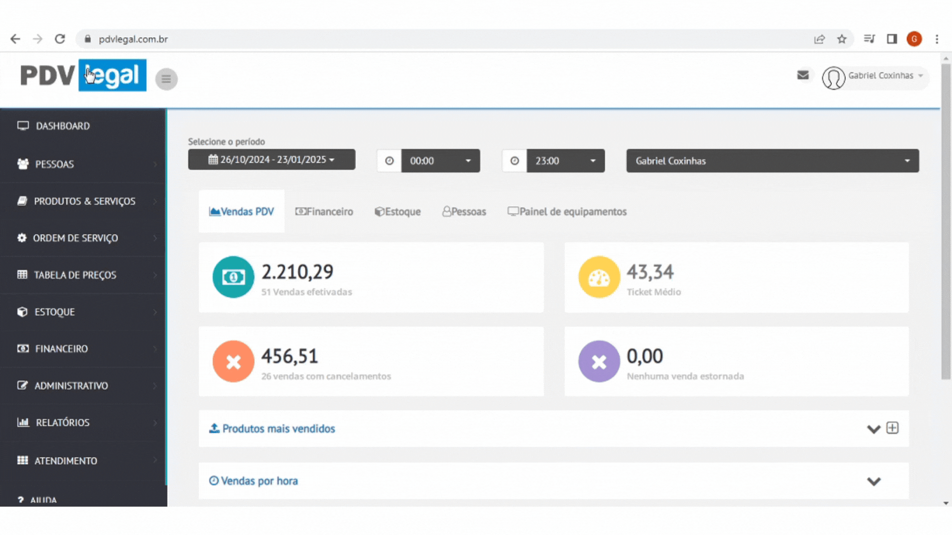Image resolution: width=952 pixels, height=535 pixels.
Task: Open the envelope messages icon
Action: click(x=803, y=75)
